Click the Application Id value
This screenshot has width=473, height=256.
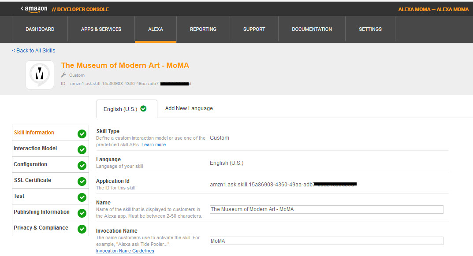point(283,184)
